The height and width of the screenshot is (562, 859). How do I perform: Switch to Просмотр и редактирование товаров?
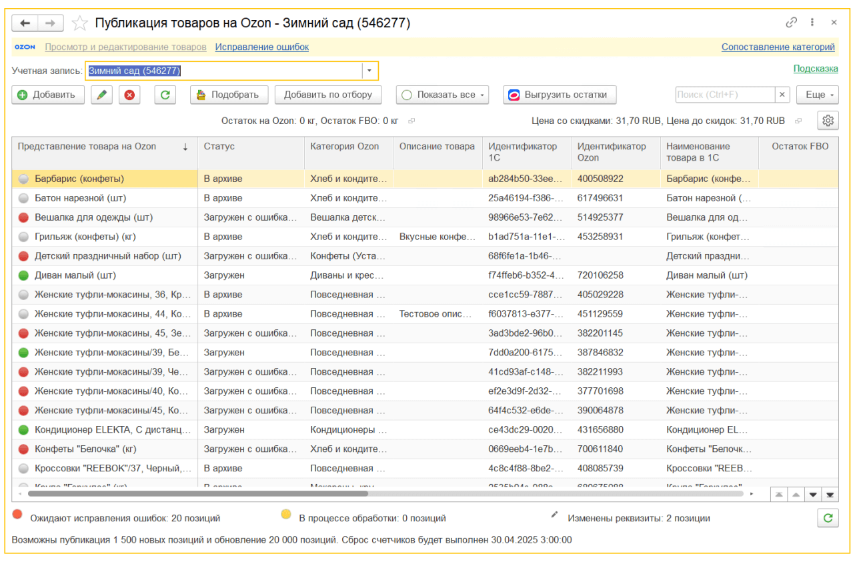click(125, 47)
